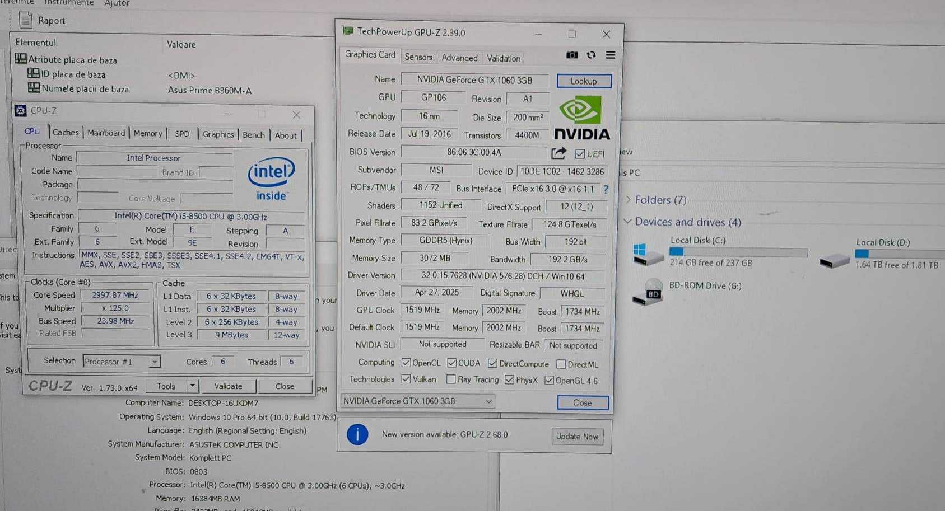Toggle the CUDA checkbox

point(452,363)
